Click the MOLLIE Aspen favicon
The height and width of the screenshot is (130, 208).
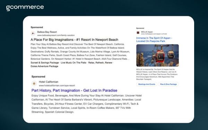(138, 33)
